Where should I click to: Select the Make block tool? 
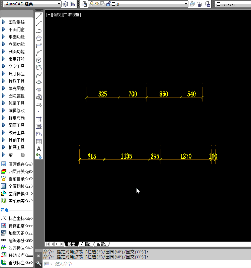tap(39, 104)
